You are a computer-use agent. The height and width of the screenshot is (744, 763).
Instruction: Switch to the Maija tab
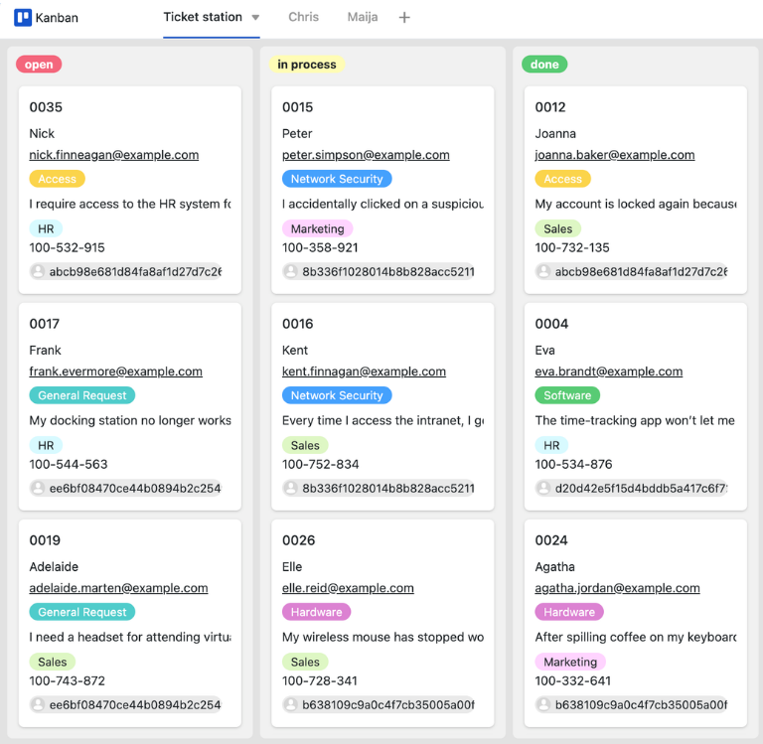[363, 18]
